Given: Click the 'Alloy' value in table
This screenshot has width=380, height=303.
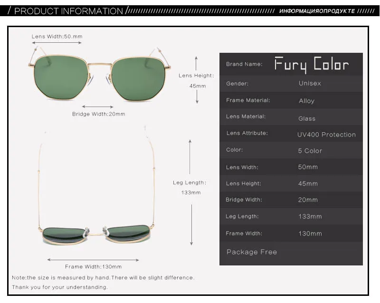Looking at the screenshot, I should pos(306,101).
